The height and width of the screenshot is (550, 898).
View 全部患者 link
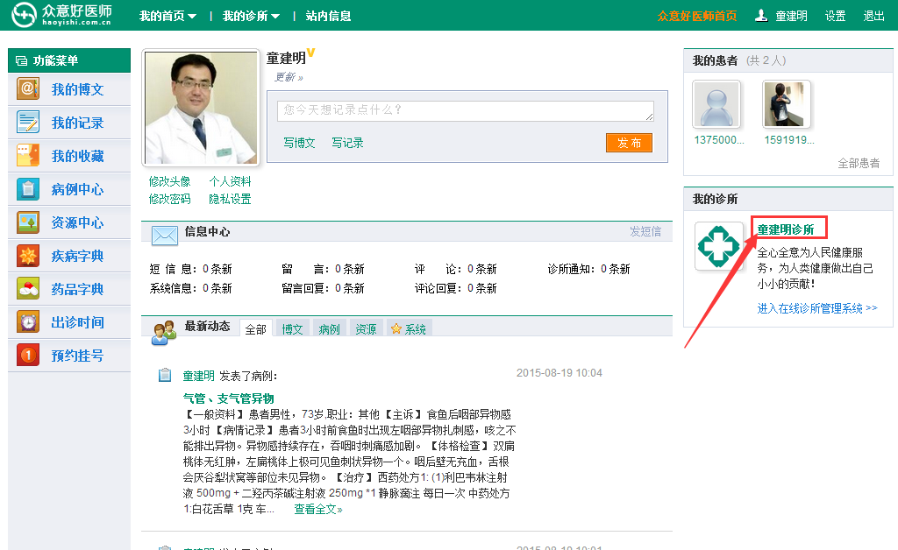859,163
